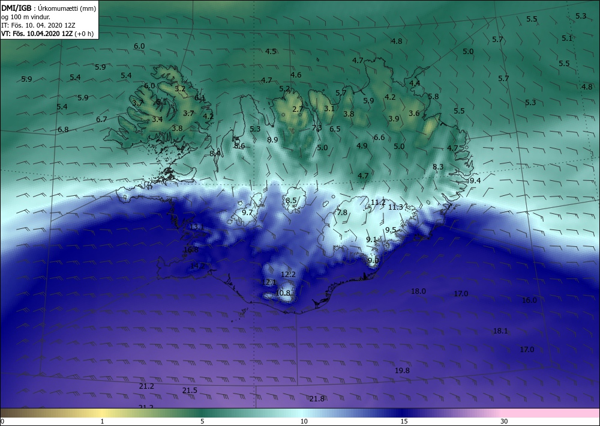The image size is (600, 426).
Task: Click the 3.4 value label
Action: [157, 119]
